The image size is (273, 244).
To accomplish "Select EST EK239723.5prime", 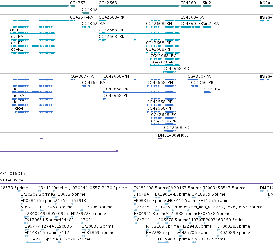I will point(88,214).
